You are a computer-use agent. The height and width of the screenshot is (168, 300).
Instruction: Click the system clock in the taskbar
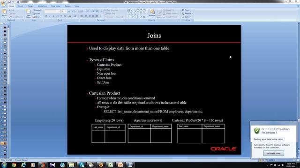pos(291,165)
